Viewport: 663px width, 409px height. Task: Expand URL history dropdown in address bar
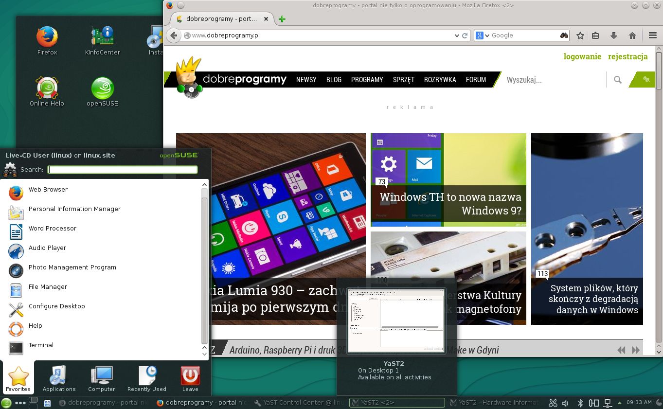pos(457,36)
